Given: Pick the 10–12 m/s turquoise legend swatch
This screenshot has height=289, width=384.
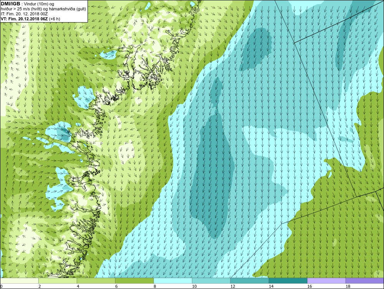Looking at the screenshot, I should tap(211, 281).
